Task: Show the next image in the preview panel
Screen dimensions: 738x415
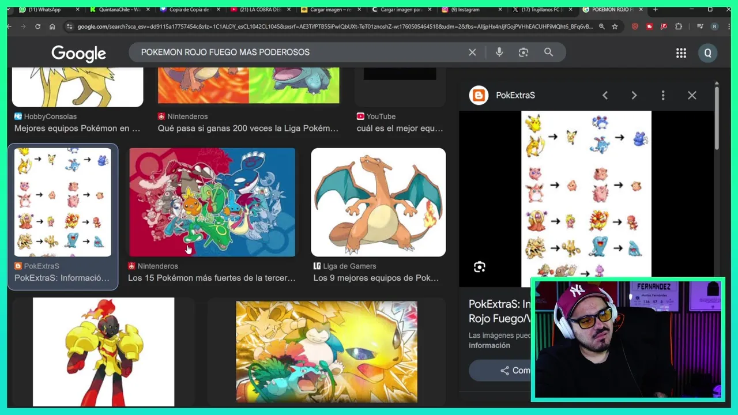Action: pyautogui.click(x=634, y=95)
